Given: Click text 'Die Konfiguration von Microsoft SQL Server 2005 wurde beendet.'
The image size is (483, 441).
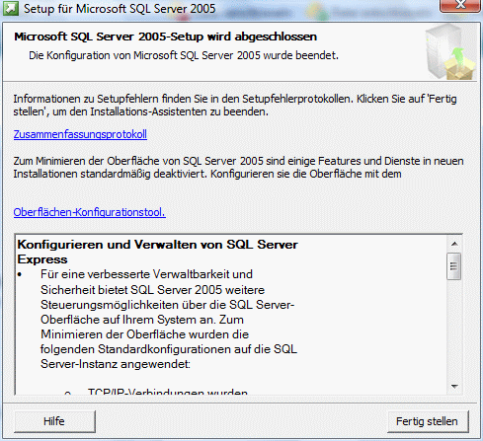Looking at the screenshot, I should (184, 55).
